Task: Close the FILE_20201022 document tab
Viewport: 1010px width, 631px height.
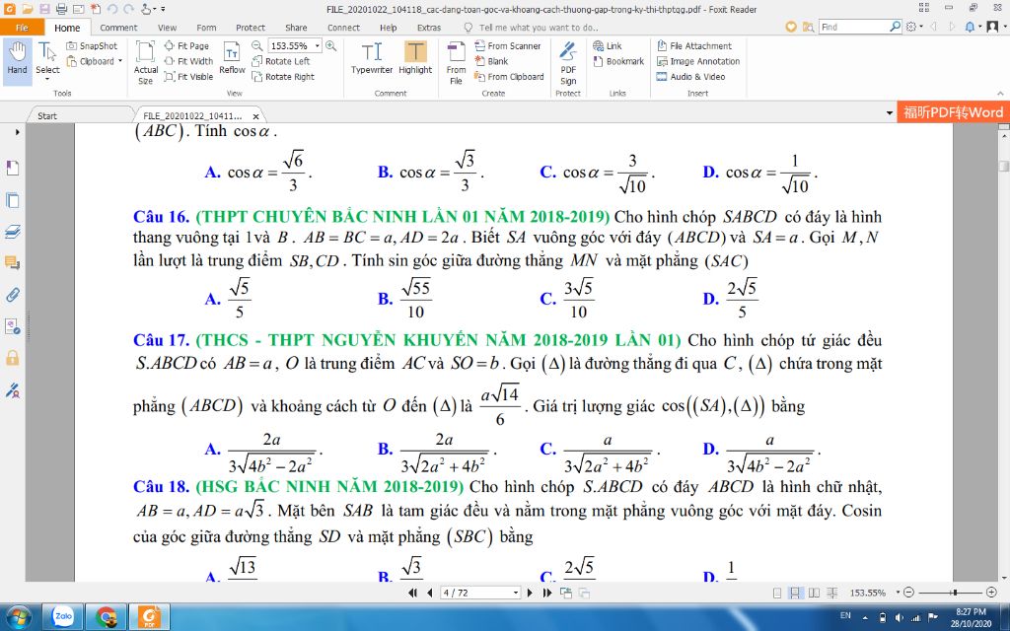Action: (255, 116)
